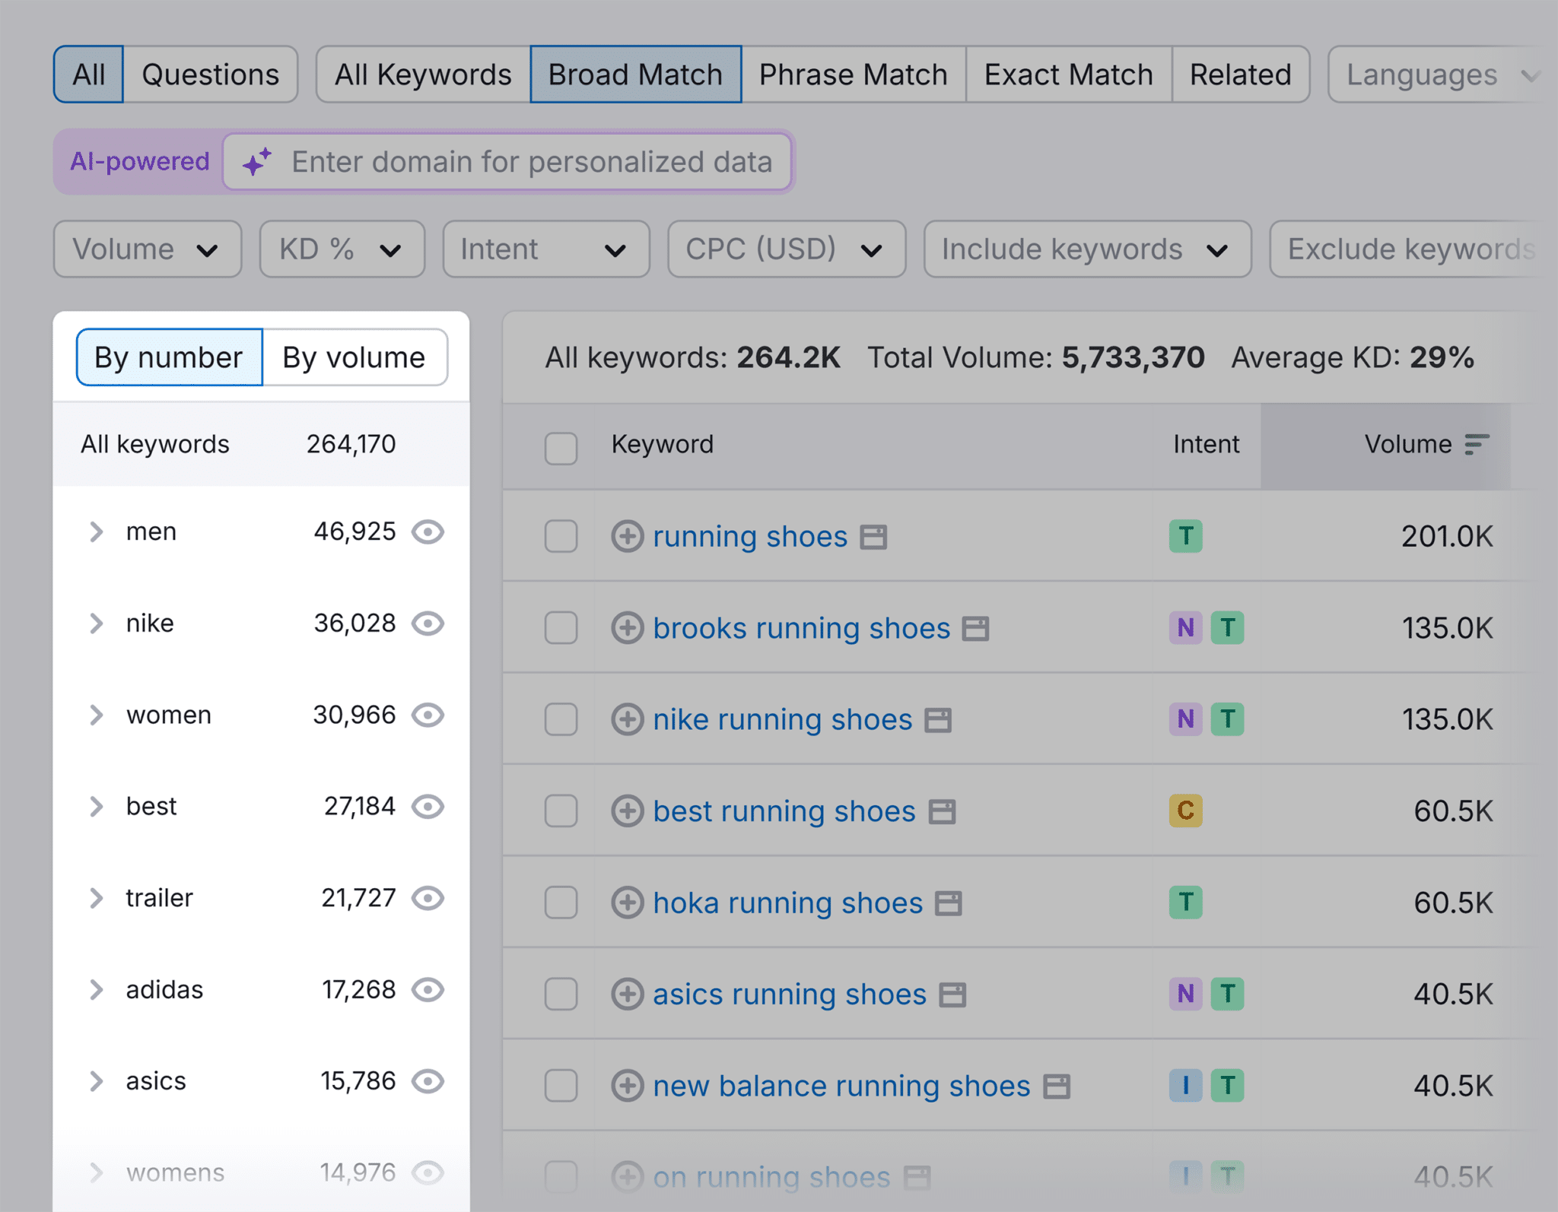Open SERP icon next to 'running shoes'
Image resolution: width=1558 pixels, height=1212 pixels.
point(873,538)
